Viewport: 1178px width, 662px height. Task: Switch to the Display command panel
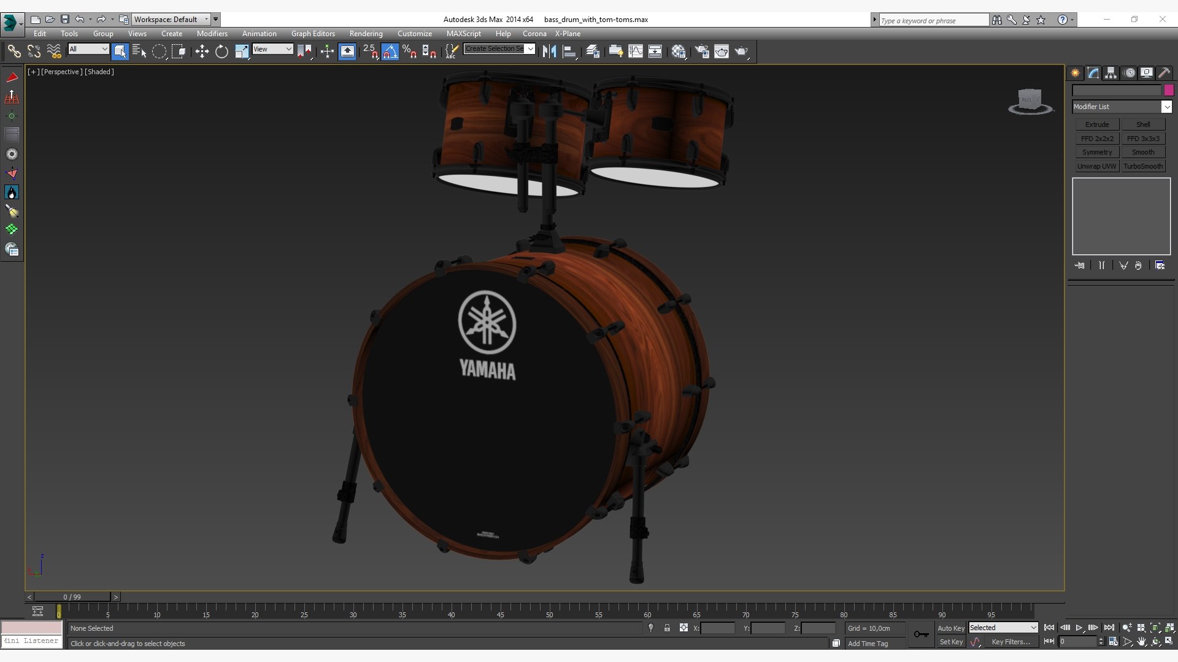coord(1147,73)
